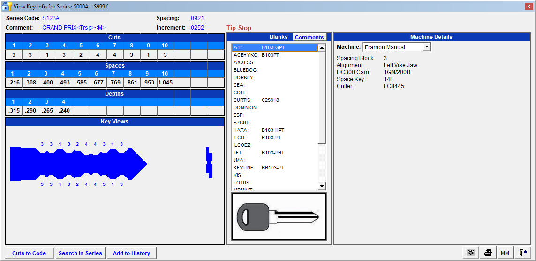Open the Machine dropdown list
536x261 pixels.
tap(426, 47)
